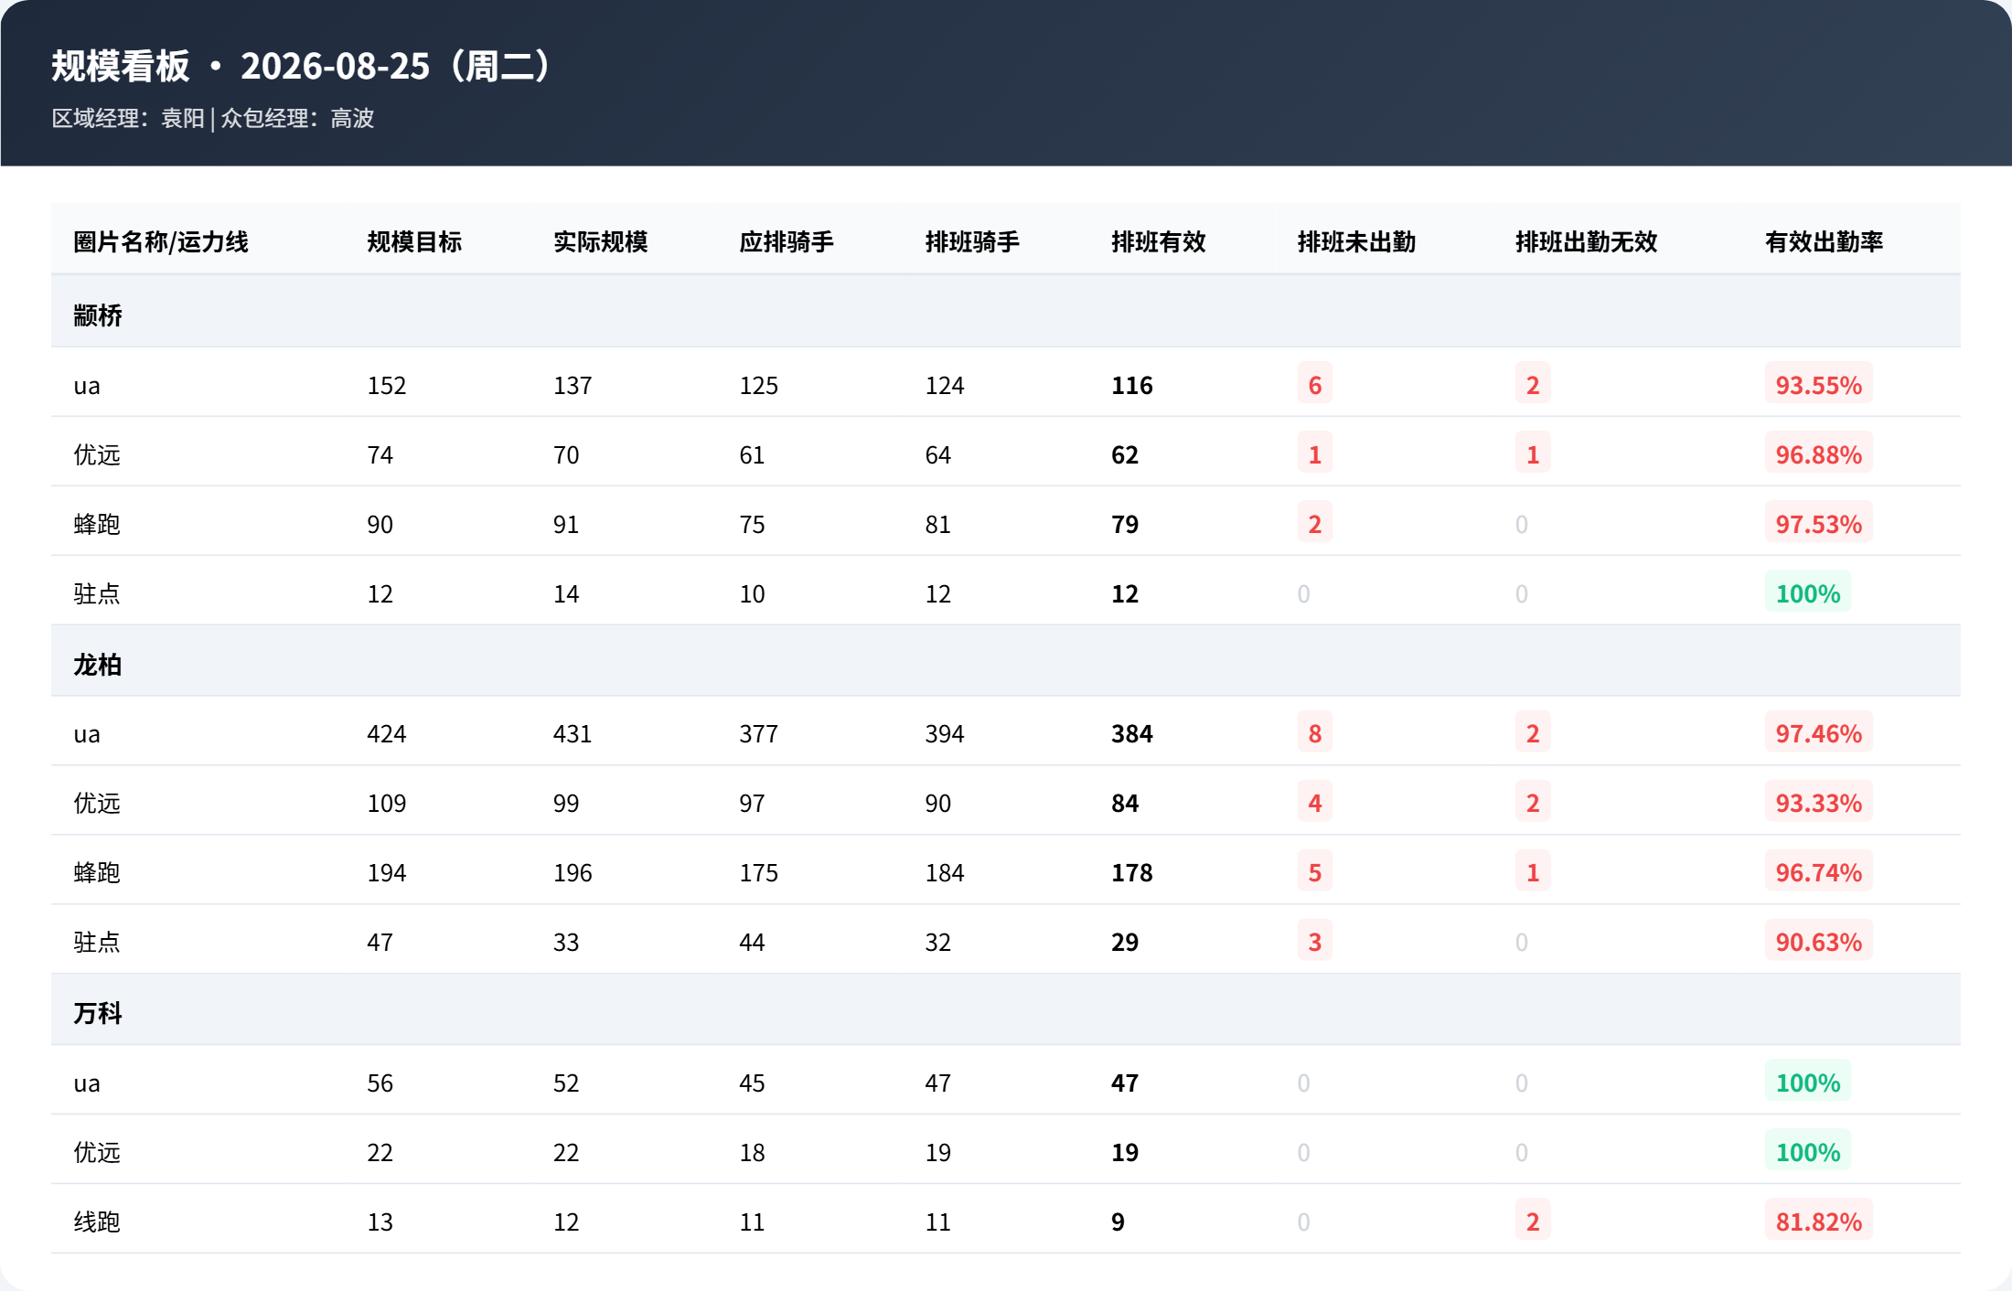Click 应排骑手 value 175

[x=758, y=872]
